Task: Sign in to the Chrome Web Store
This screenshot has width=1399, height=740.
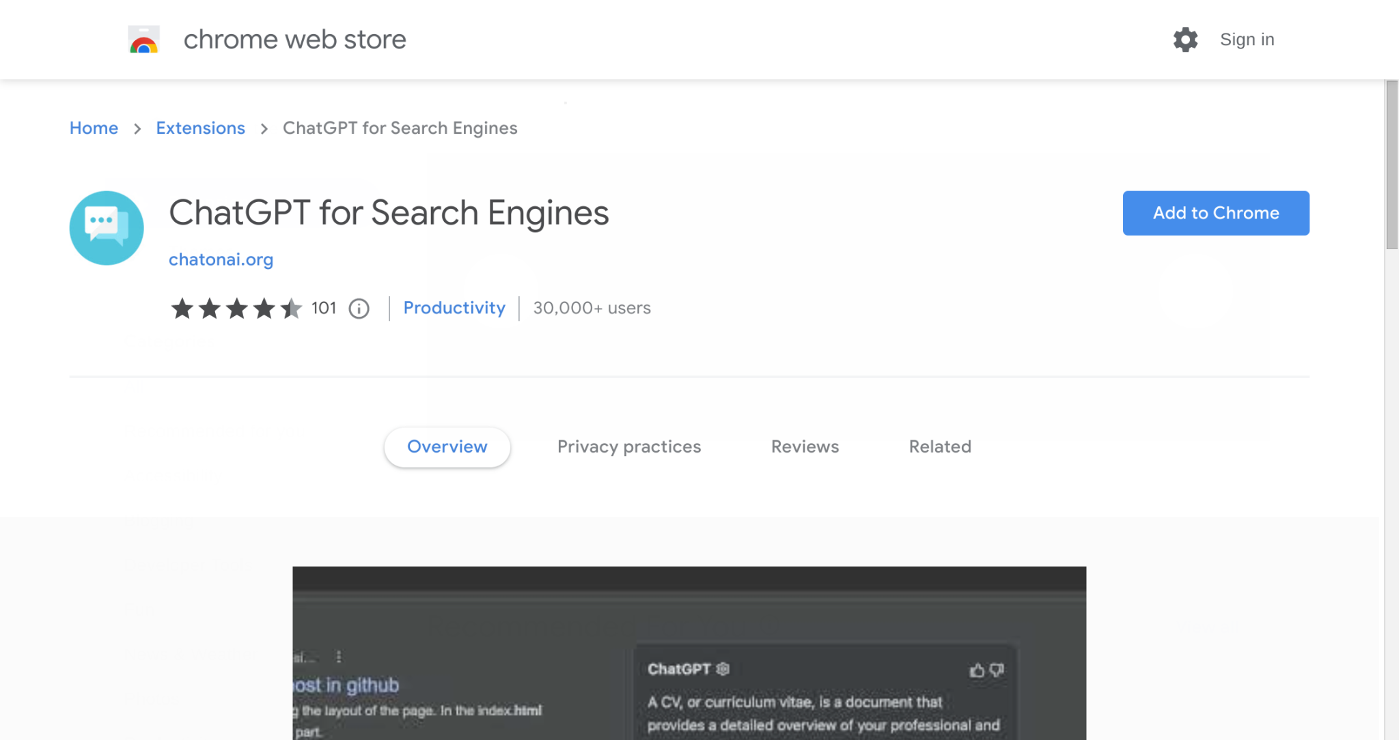Action: tap(1247, 40)
